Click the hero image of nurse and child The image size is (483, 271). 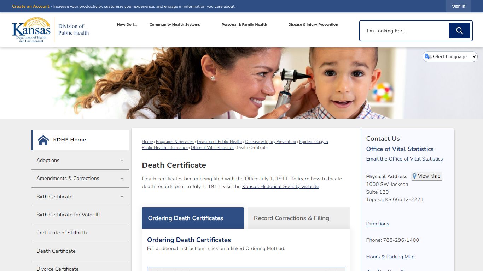(241, 83)
